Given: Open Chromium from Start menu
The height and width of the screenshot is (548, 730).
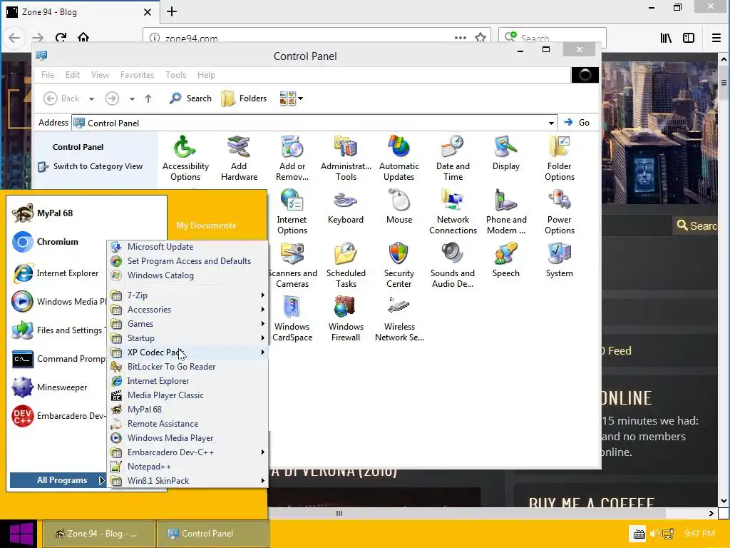Looking at the screenshot, I should point(58,242).
